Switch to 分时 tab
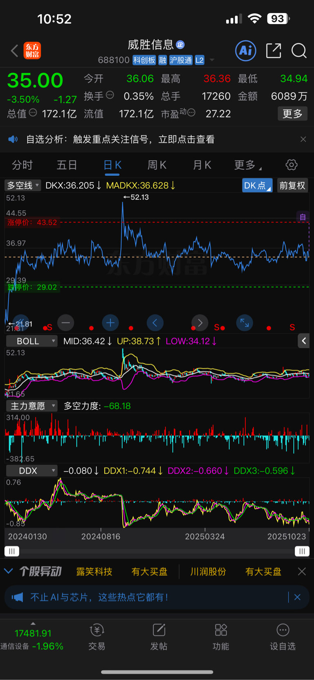314x680 pixels. 22,165
